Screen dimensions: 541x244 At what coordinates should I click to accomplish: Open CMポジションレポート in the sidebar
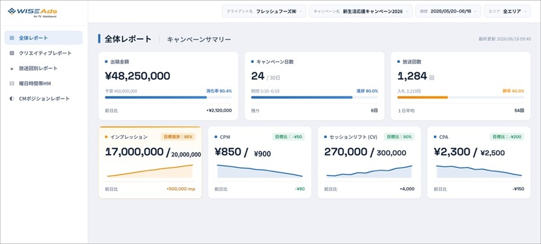pyautogui.click(x=43, y=98)
